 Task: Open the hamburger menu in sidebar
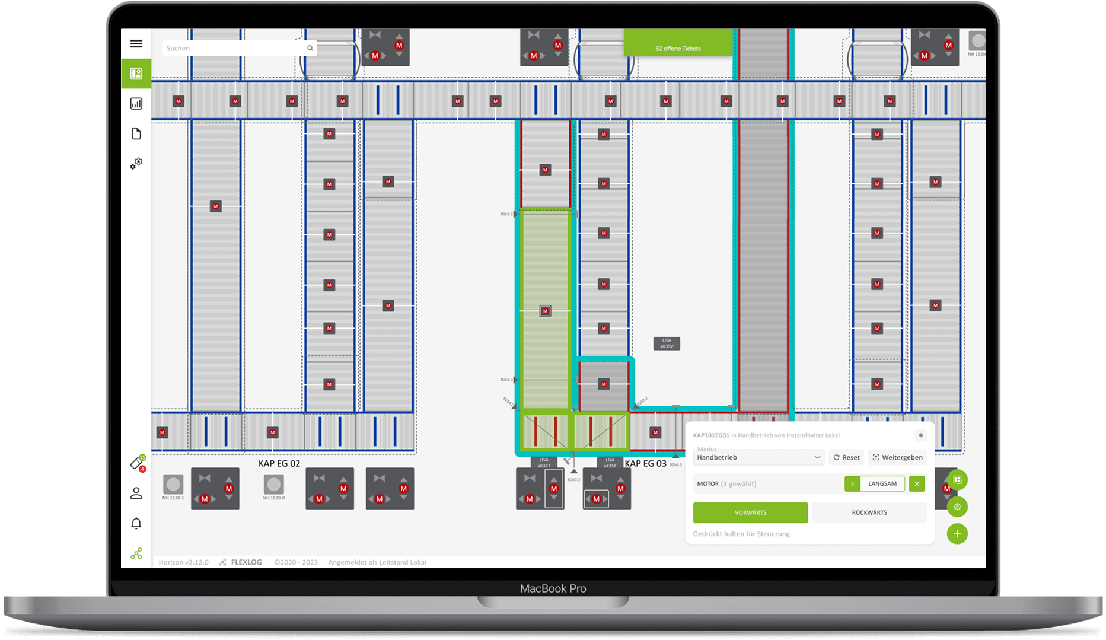pos(136,44)
